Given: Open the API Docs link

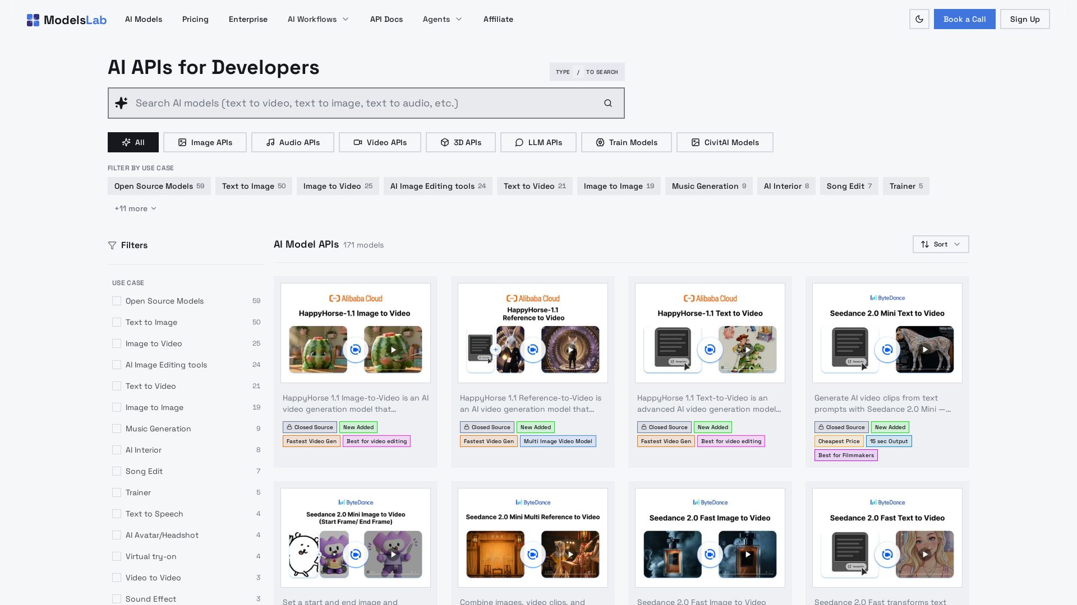Looking at the screenshot, I should pyautogui.click(x=386, y=19).
